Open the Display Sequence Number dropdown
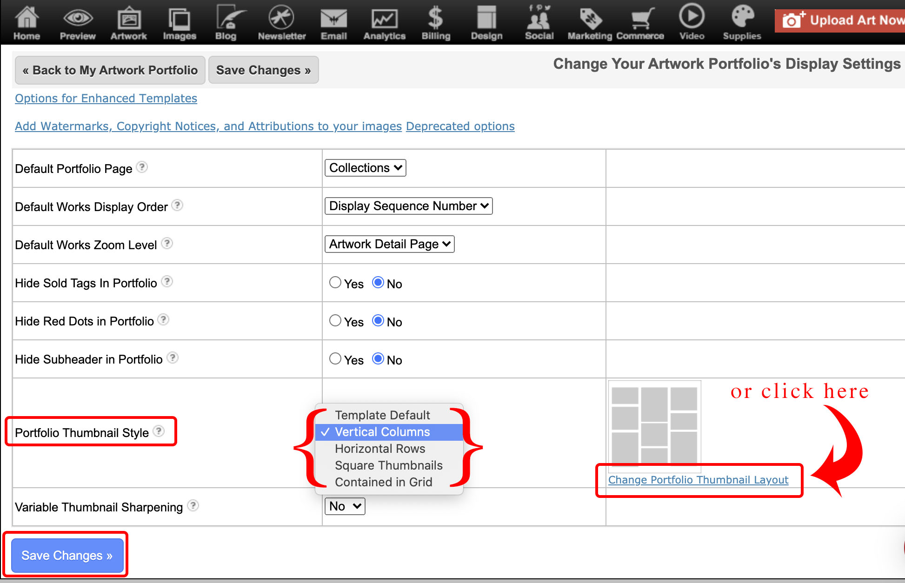The width and height of the screenshot is (905, 583). 408,206
